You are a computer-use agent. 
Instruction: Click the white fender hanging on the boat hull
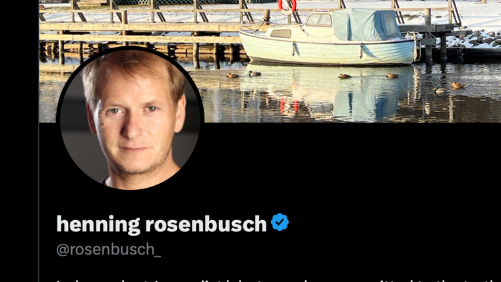pyautogui.click(x=293, y=49)
